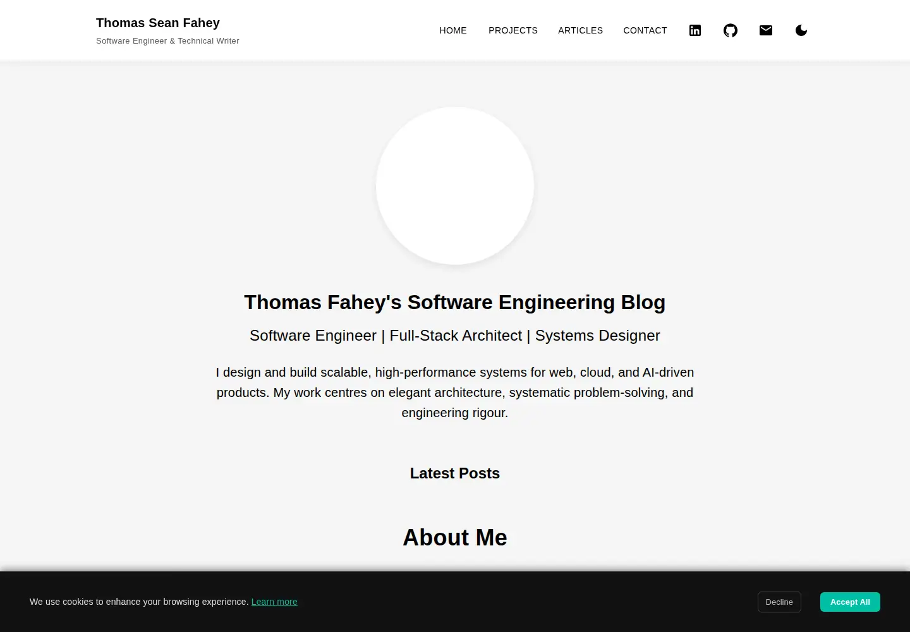Click the Software Engineering Blog title

click(x=455, y=302)
